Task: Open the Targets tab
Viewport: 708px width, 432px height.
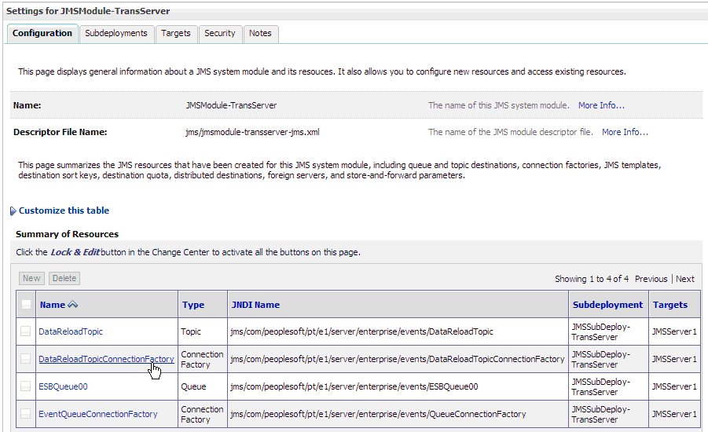Action: 176,34
